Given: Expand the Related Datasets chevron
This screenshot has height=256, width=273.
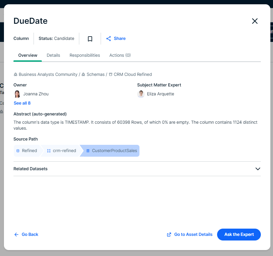Looking at the screenshot, I should point(258,169).
